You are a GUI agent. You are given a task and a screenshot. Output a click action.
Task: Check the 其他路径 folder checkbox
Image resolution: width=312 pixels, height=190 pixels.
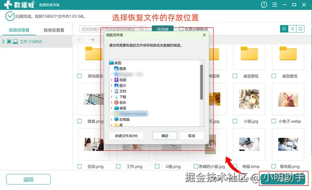[79, 76]
